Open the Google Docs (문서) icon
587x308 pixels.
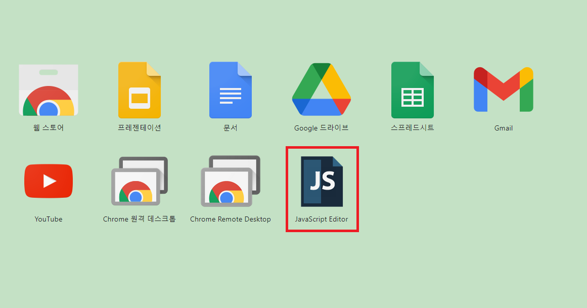tap(230, 90)
